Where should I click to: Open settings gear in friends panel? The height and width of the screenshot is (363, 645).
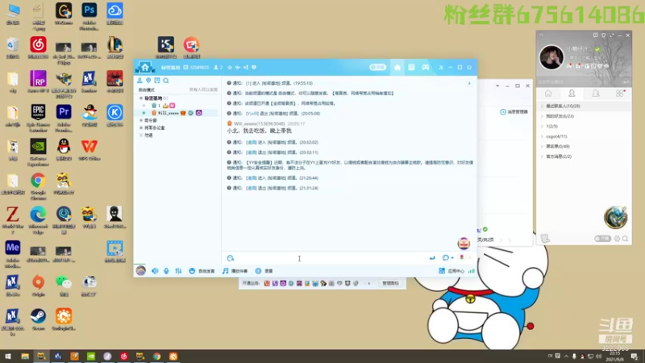tap(617, 239)
